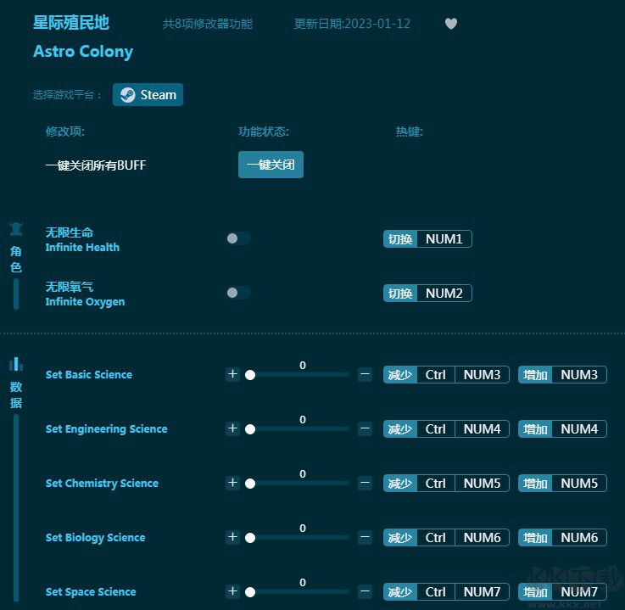Click the 角色 category icon in sidebar
This screenshot has height=610, width=625.
16,229
